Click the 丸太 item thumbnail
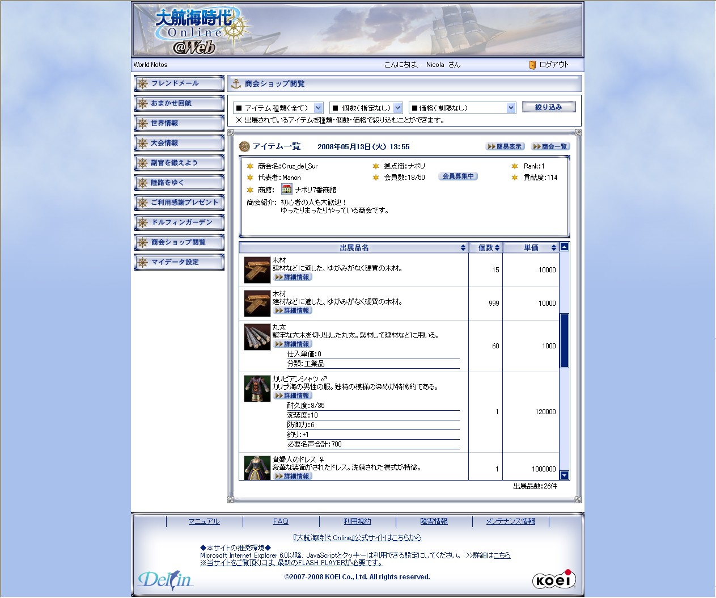Screen dimensions: 716x598 click(257, 337)
